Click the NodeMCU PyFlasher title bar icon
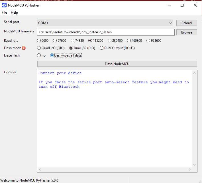This screenshot has width=202, height=183. click(4, 5)
